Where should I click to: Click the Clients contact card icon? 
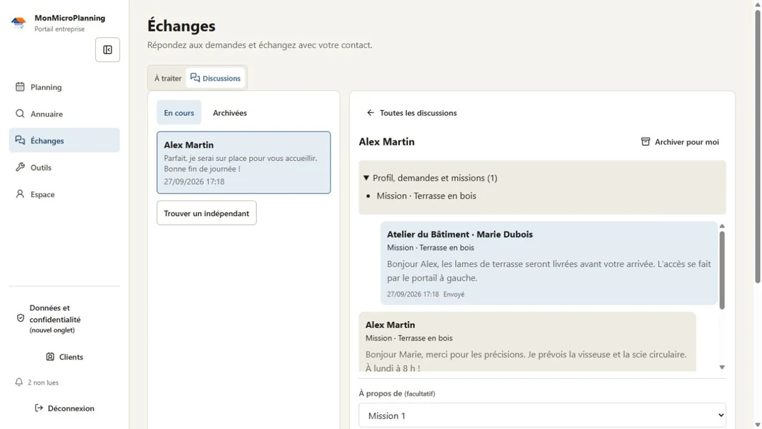(x=50, y=356)
